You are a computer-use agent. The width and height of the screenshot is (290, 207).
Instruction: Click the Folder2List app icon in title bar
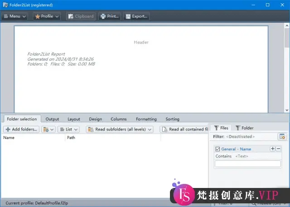5,5
